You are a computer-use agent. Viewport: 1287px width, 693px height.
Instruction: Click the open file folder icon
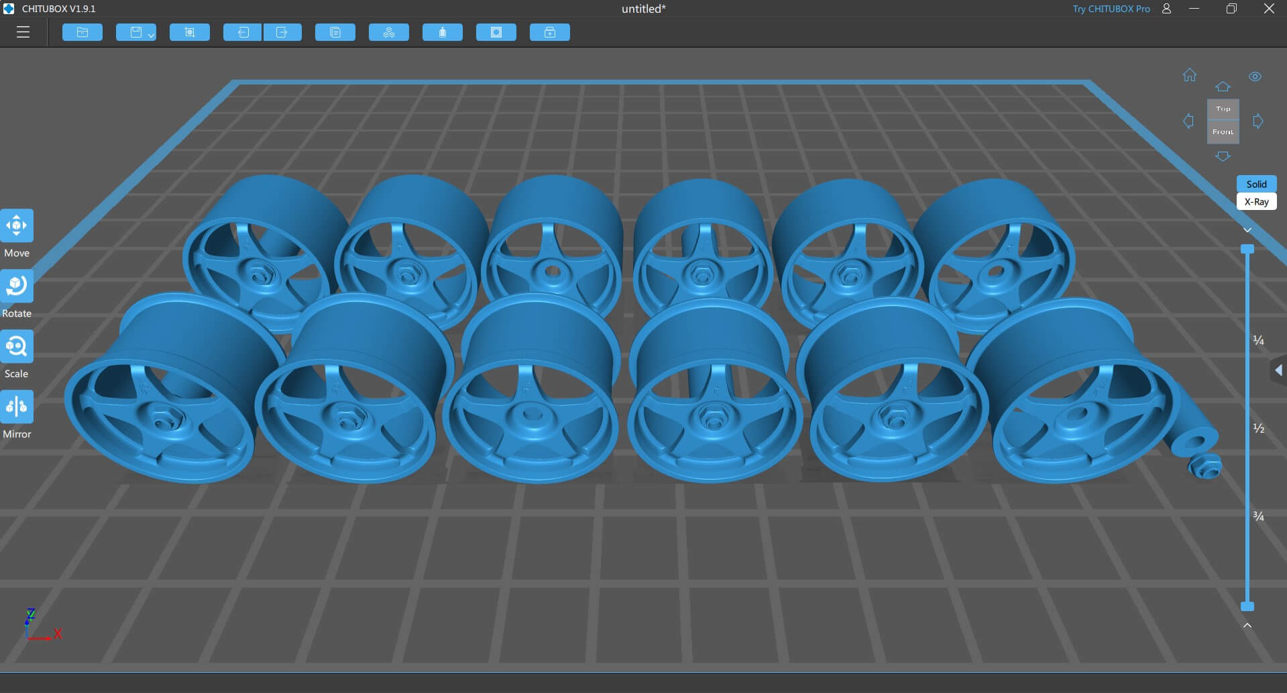(82, 32)
